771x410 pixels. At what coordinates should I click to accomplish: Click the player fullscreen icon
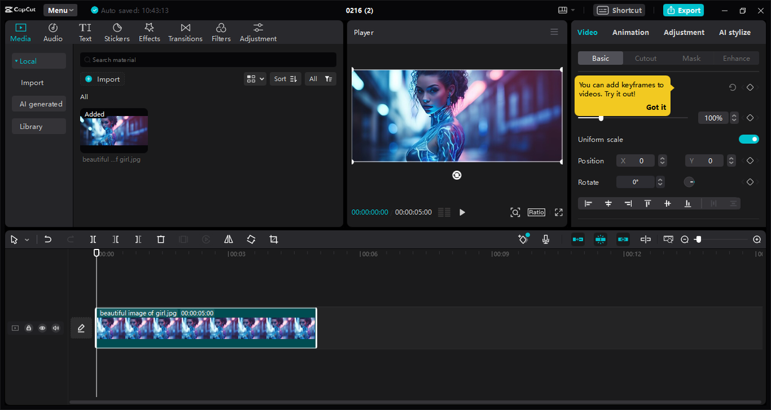(x=559, y=212)
